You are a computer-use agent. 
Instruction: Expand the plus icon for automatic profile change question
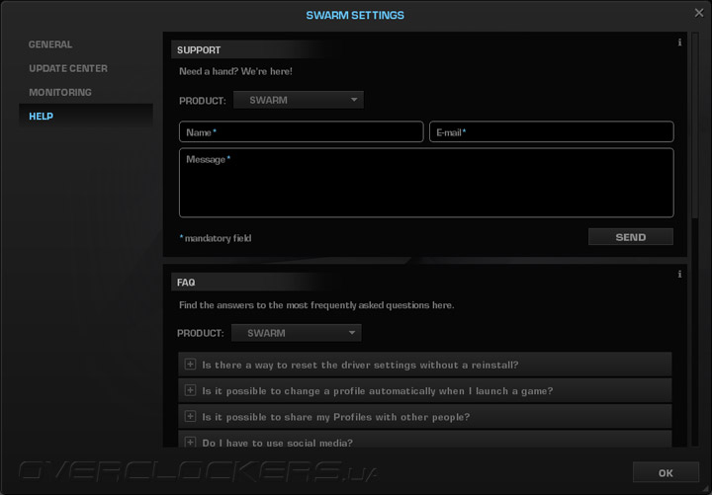(x=190, y=390)
